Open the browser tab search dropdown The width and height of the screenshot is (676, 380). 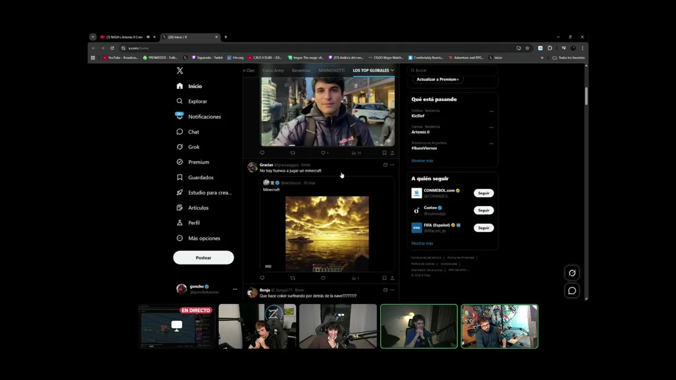point(93,37)
